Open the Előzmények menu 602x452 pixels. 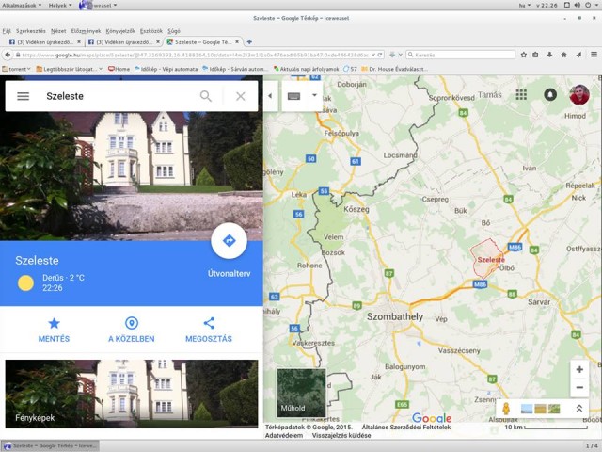tap(86, 31)
